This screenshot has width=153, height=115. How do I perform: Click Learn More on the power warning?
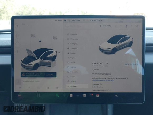coord(50,75)
